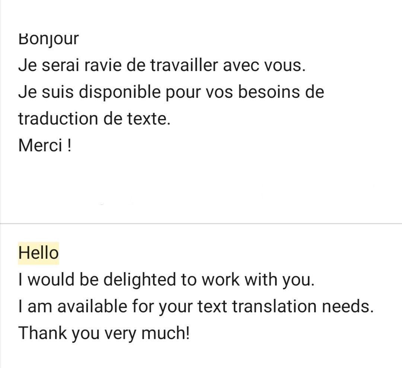Click the word work in English output
The width and height of the screenshot is (402, 368).
220,280
